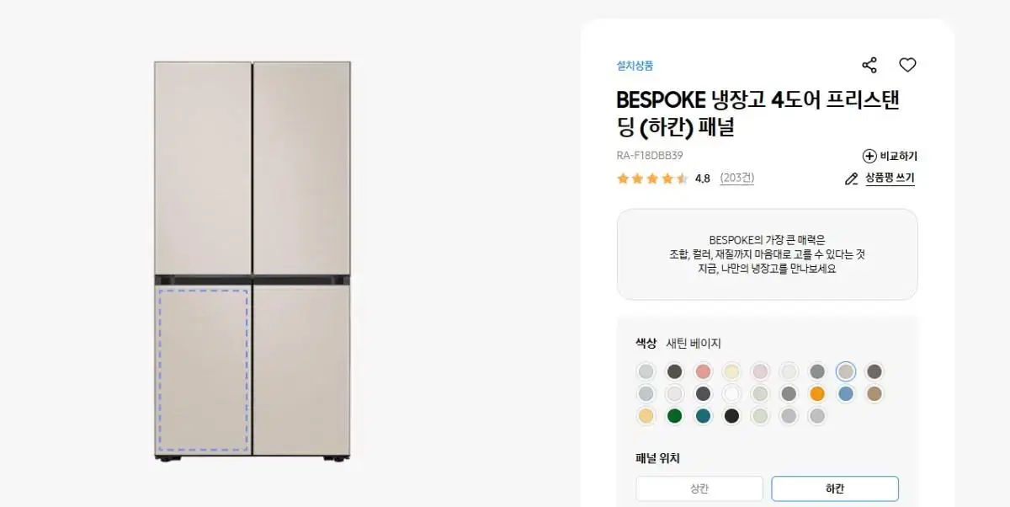
Task: Add product to wishlist with heart icon
Action: point(907,65)
